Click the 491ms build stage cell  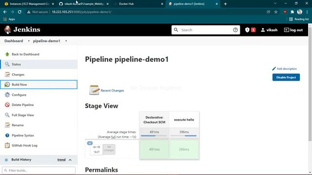pyautogui.click(x=154, y=149)
